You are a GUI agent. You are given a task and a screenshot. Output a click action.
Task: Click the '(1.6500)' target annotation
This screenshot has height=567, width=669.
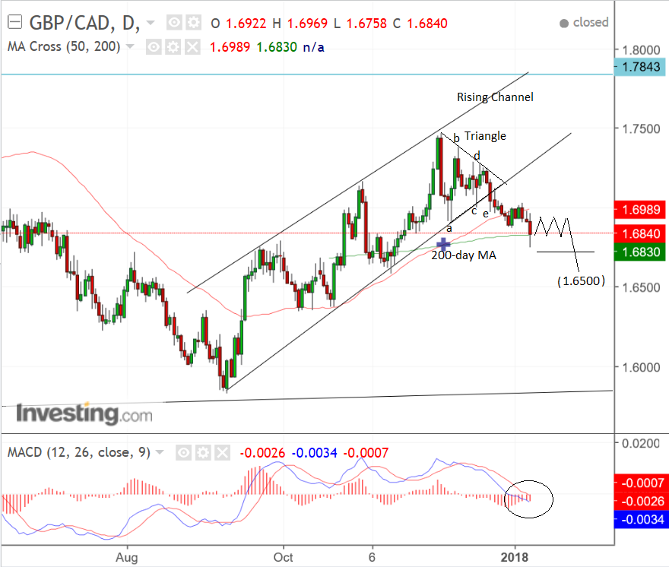[581, 281]
